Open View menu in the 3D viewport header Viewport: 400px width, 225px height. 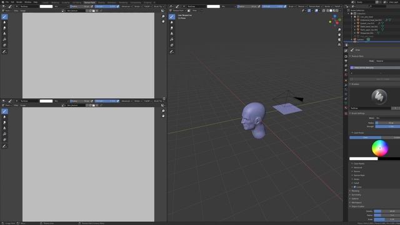pyautogui.click(x=194, y=11)
